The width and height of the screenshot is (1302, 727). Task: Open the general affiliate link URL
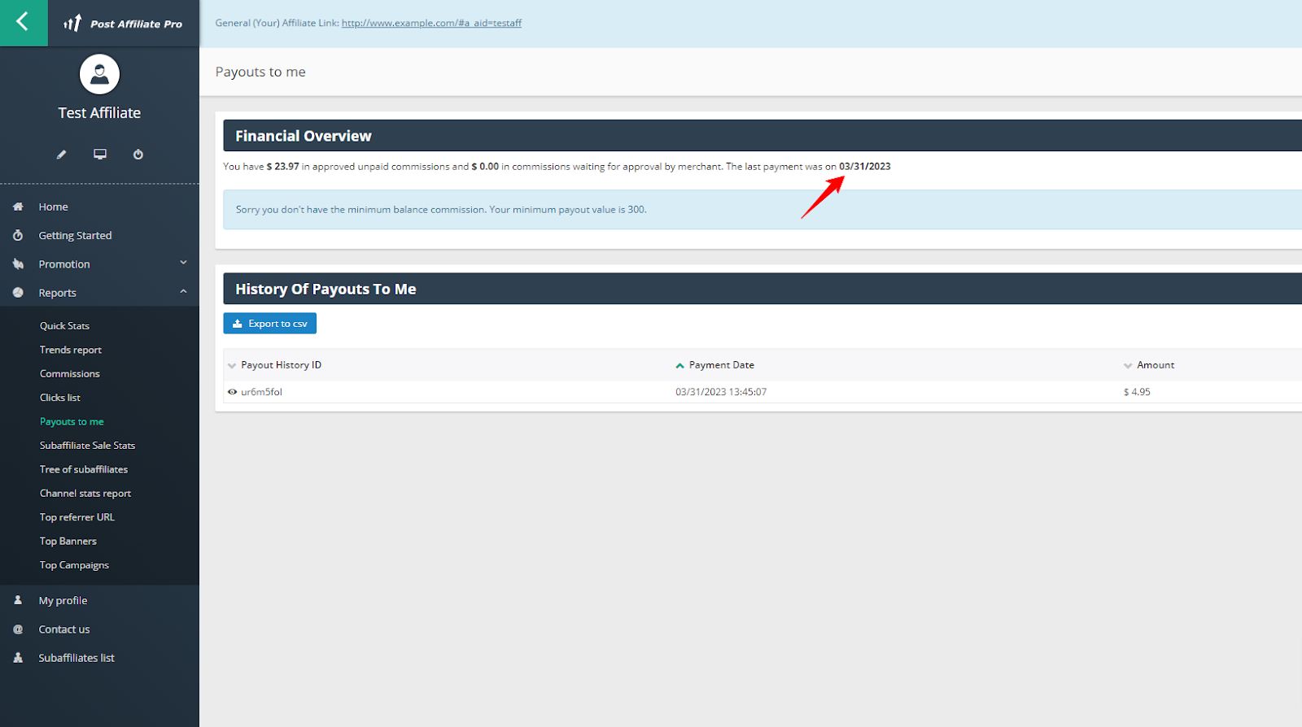coord(431,23)
